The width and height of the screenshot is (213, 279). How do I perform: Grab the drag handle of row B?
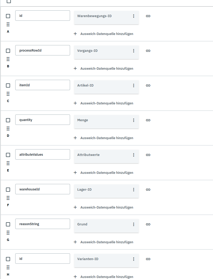[x=8, y=59]
